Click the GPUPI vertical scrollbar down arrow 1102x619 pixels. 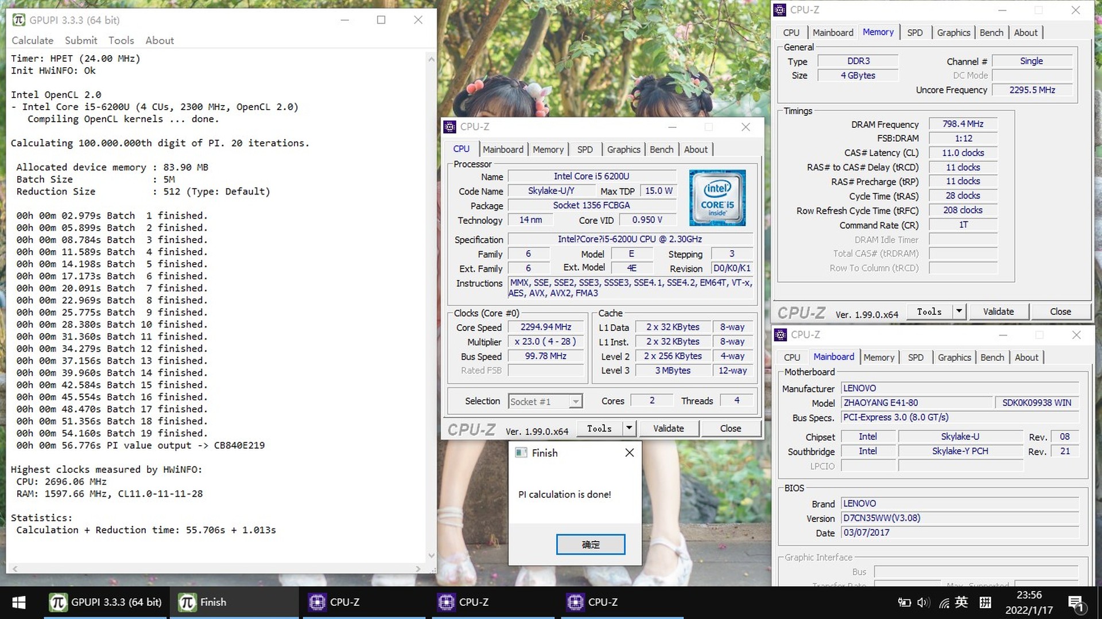point(432,555)
